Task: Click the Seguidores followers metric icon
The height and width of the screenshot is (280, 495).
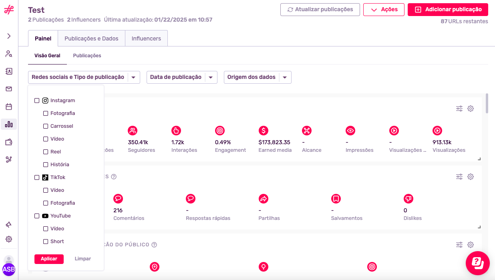Action: 133,130
